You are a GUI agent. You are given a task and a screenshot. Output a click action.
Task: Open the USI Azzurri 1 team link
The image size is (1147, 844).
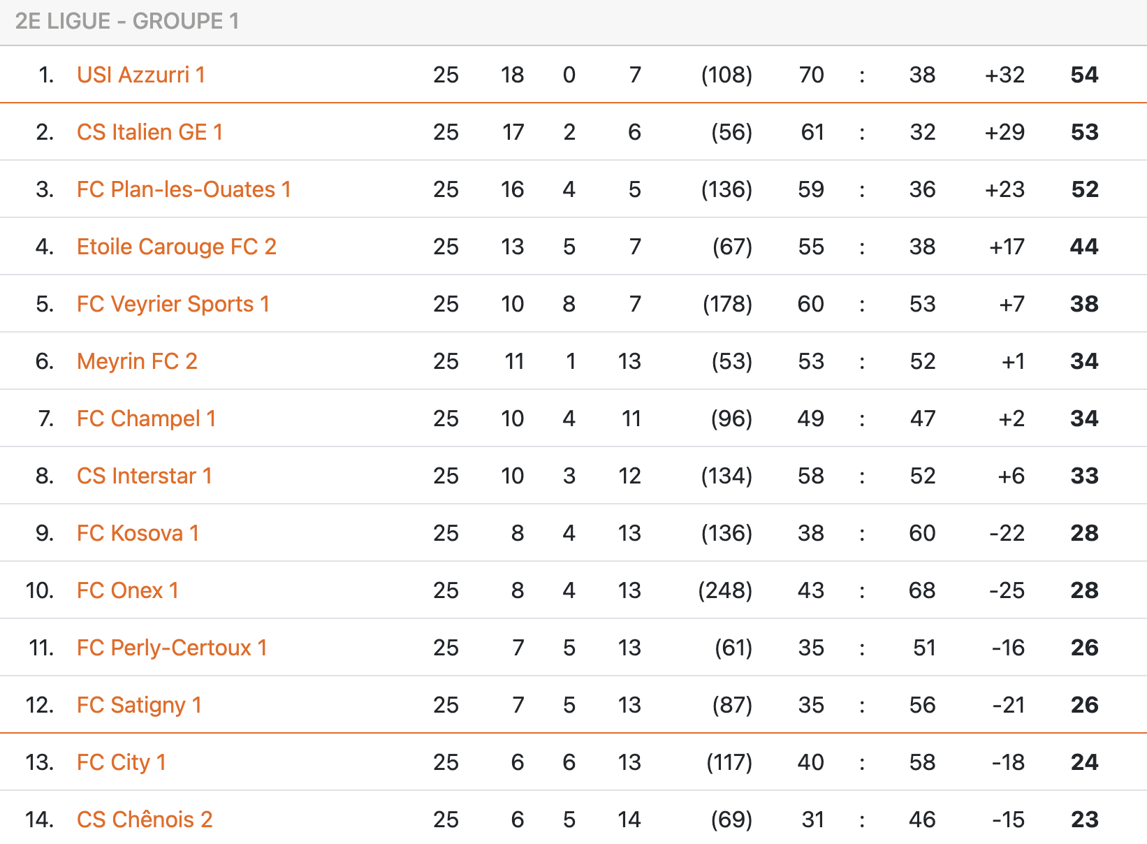(x=140, y=75)
